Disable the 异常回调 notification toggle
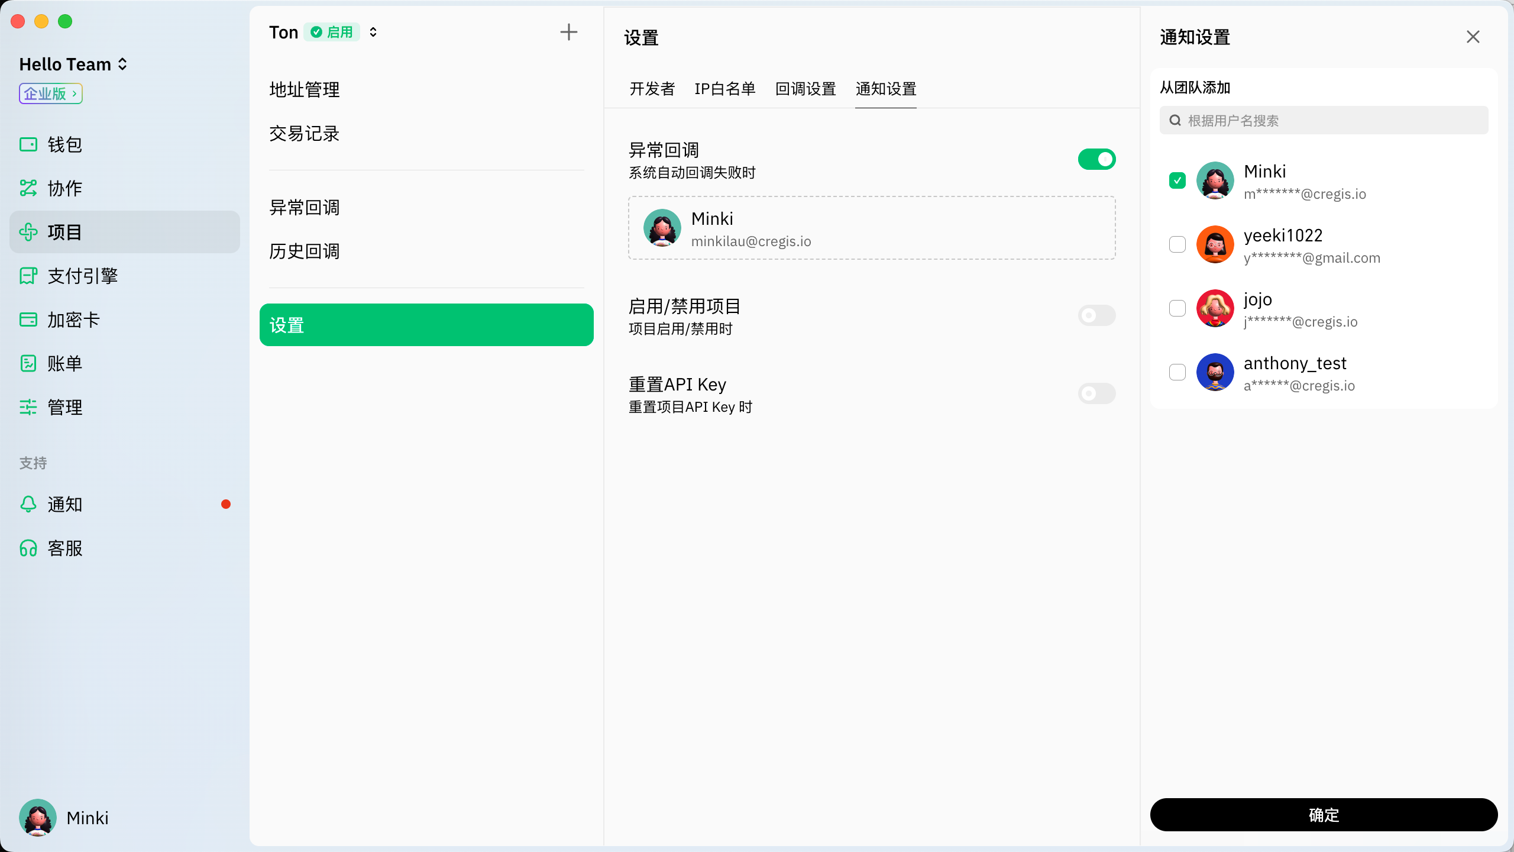This screenshot has width=1514, height=852. click(x=1096, y=159)
